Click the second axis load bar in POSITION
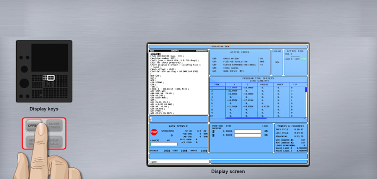The width and height of the screenshot is (377, 179). (x=248, y=136)
